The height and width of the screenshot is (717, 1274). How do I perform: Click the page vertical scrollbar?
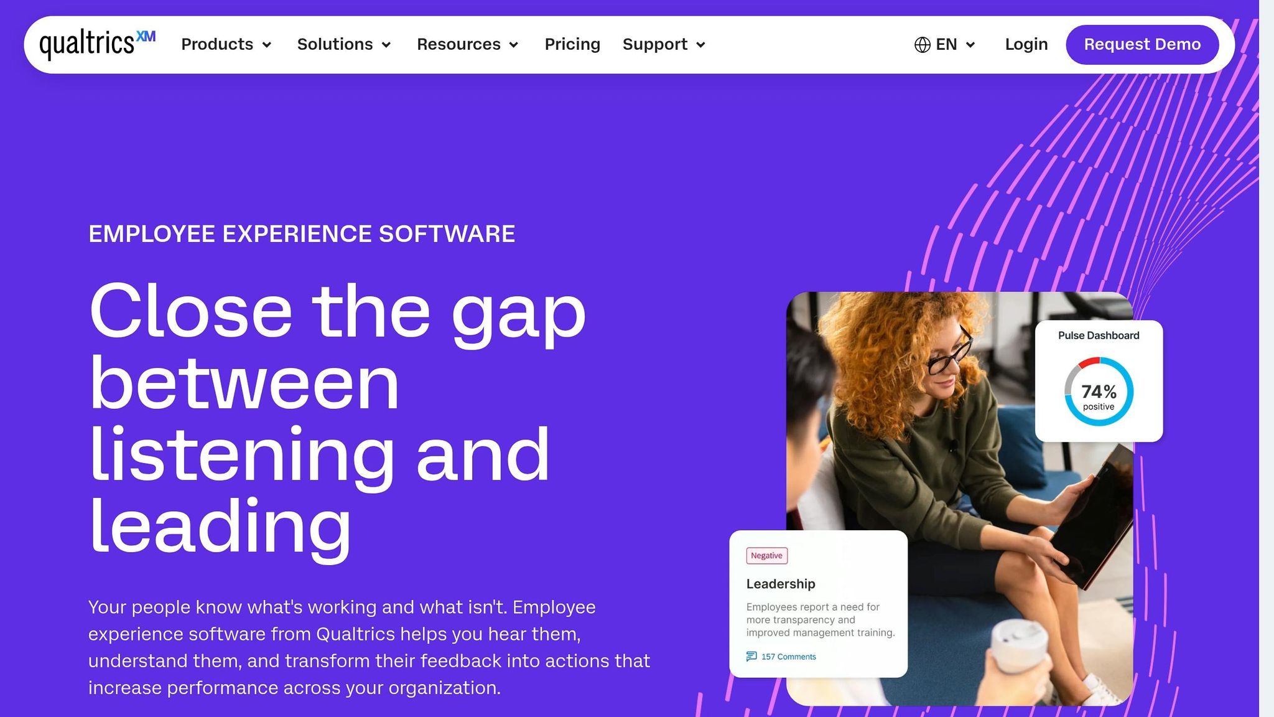point(1267,358)
